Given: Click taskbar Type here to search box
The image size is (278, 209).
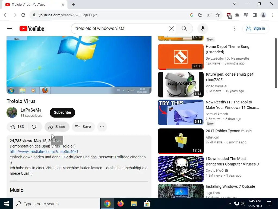Looking at the screenshot, I should coord(56,204).
